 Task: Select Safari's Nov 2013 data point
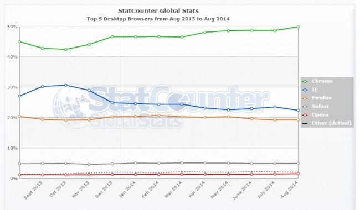(x=89, y=164)
